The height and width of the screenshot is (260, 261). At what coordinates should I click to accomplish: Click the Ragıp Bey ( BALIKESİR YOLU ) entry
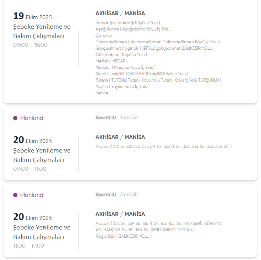(123, 236)
